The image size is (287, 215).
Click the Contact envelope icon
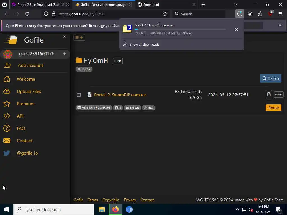tap(7, 141)
